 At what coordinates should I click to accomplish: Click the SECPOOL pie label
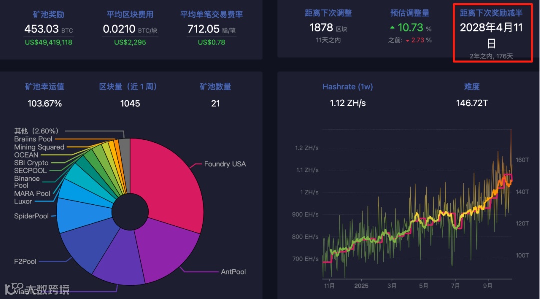tap(30, 170)
